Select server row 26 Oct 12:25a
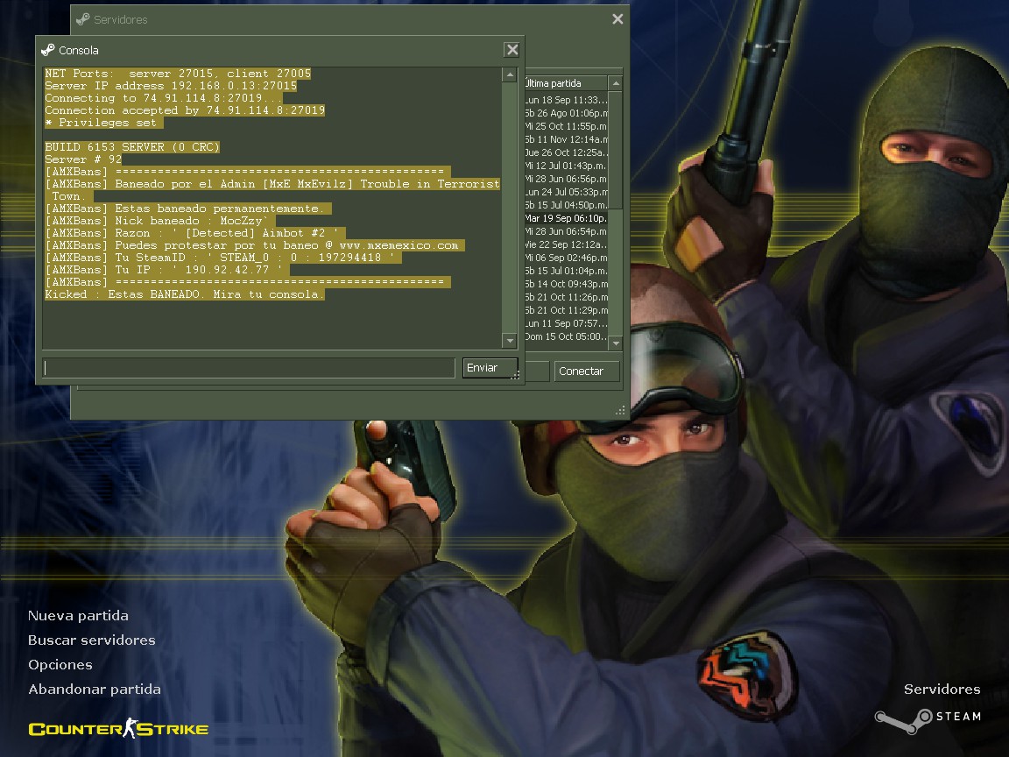This screenshot has width=1009, height=757. [566, 152]
